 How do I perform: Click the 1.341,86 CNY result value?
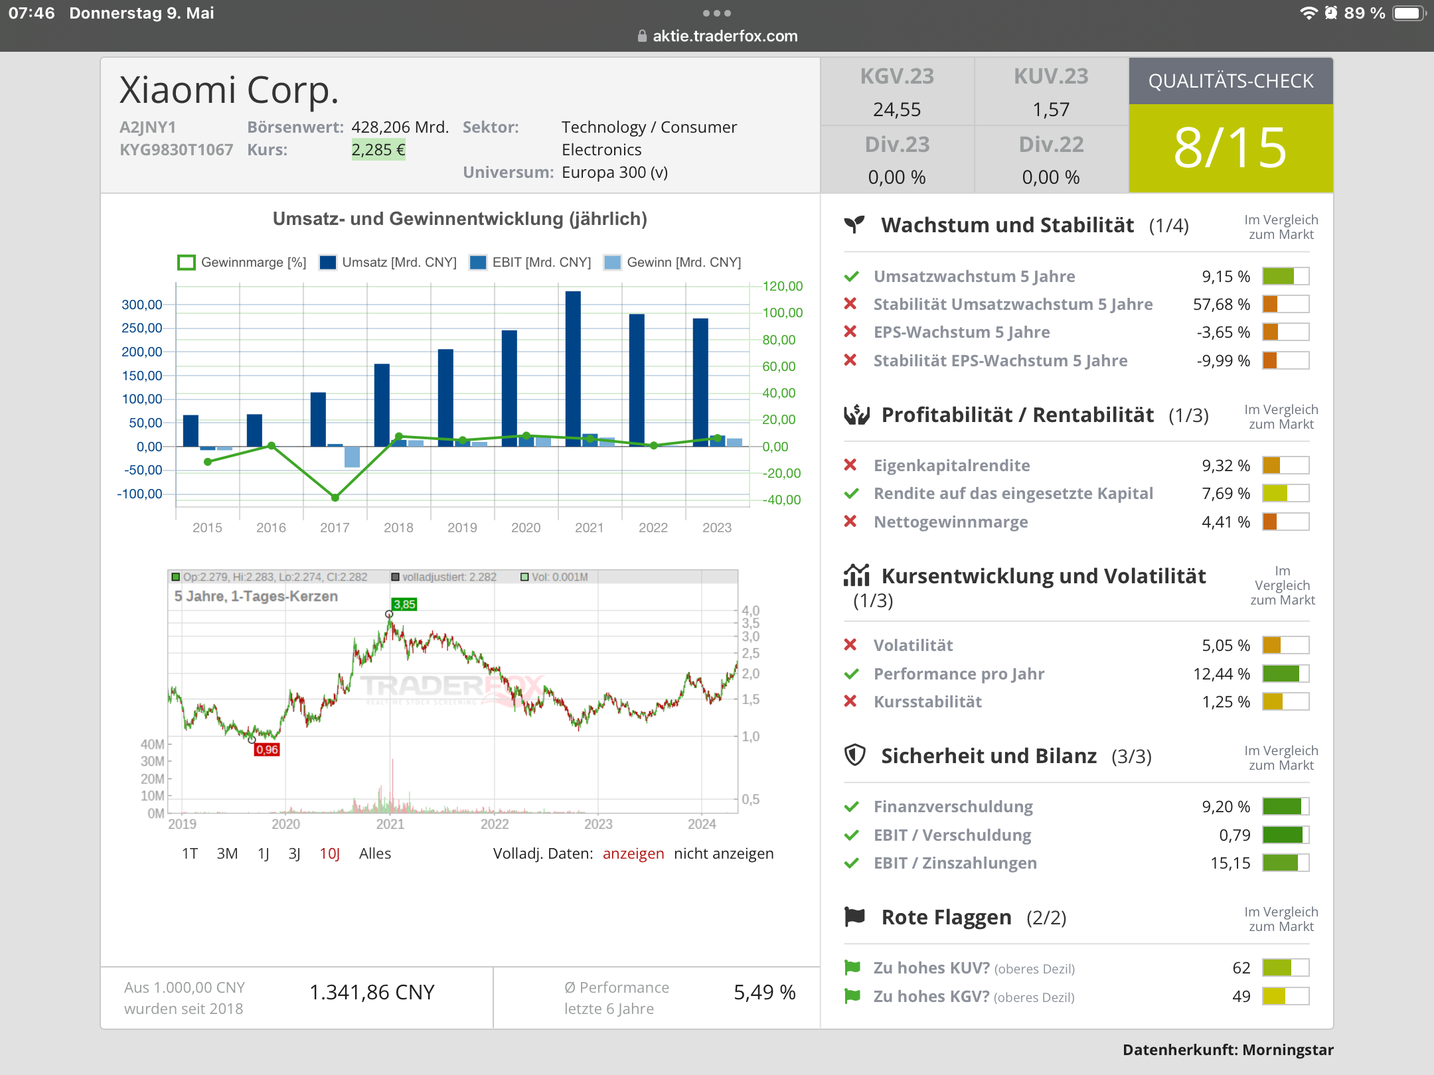(372, 992)
